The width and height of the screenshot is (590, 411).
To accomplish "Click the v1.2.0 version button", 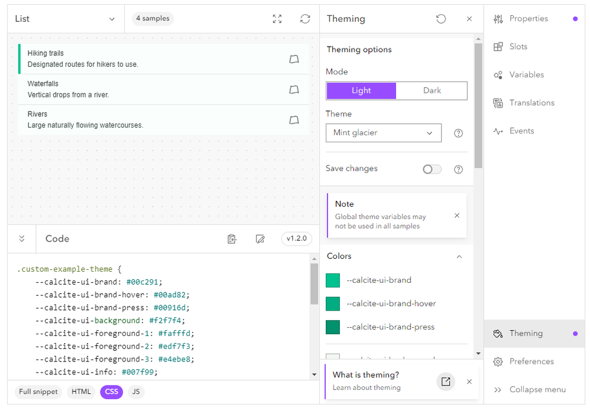I will 297,239.
